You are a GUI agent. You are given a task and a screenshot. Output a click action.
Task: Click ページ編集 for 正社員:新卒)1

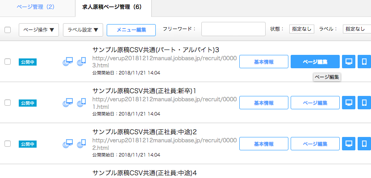[x=315, y=103]
